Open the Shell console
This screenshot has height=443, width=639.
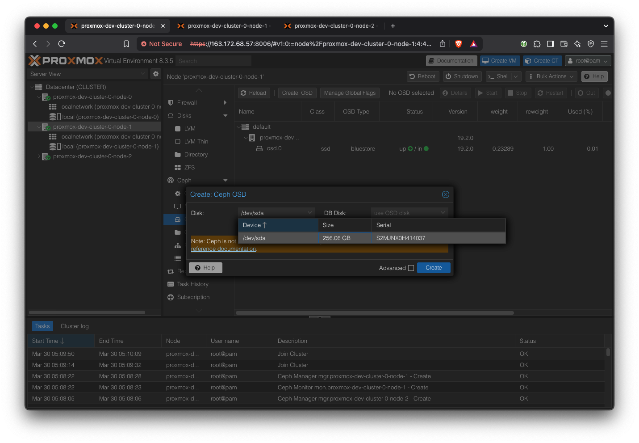pyautogui.click(x=498, y=76)
